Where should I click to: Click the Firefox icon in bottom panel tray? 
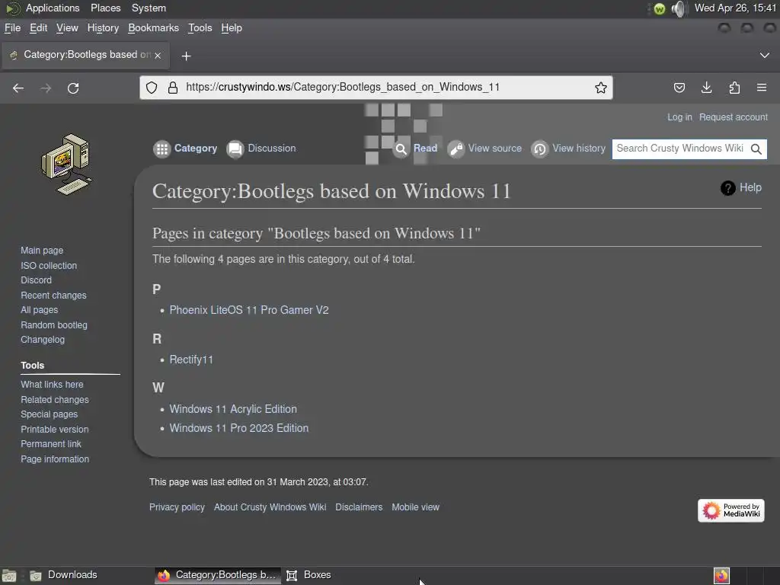[721, 576]
